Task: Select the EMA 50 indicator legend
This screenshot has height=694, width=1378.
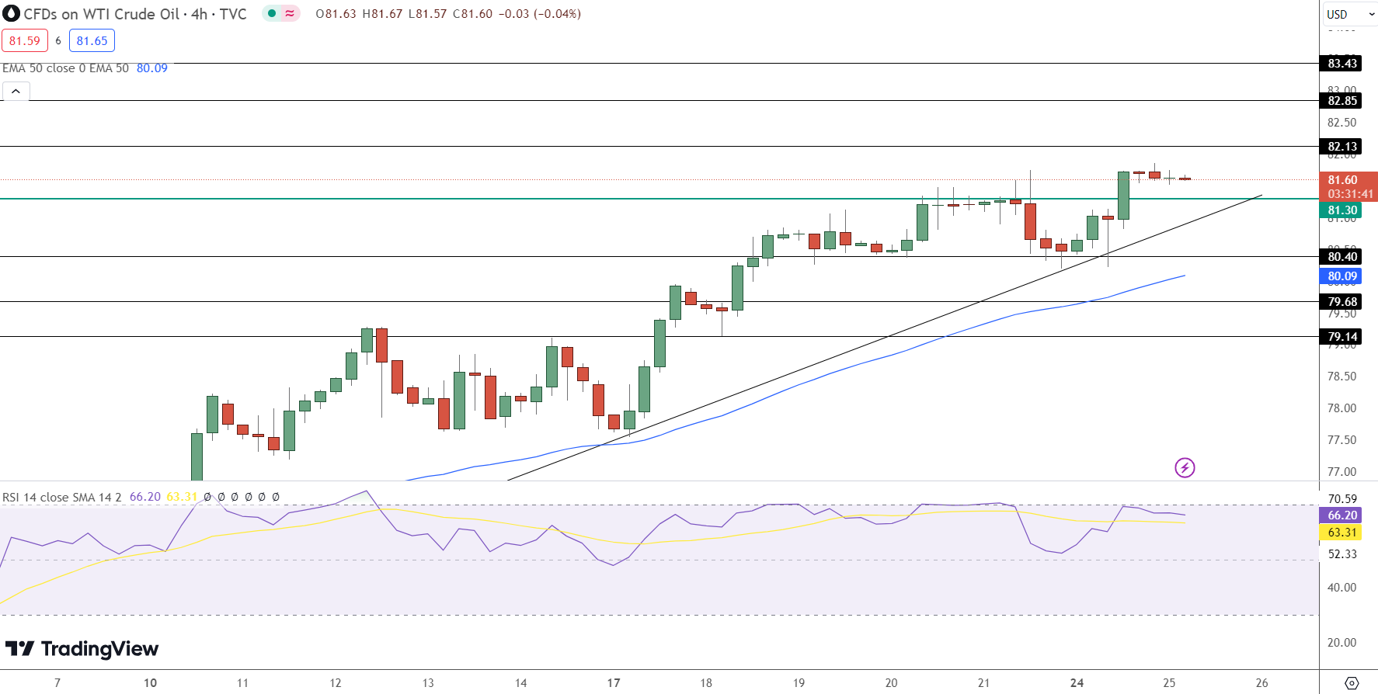Action: point(66,68)
